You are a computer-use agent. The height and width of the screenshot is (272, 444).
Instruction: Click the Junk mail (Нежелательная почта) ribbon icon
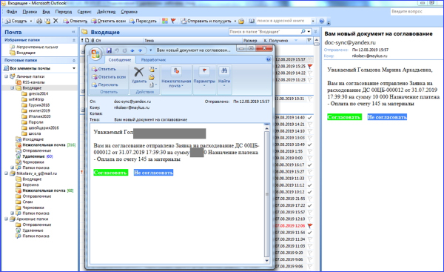(176, 71)
